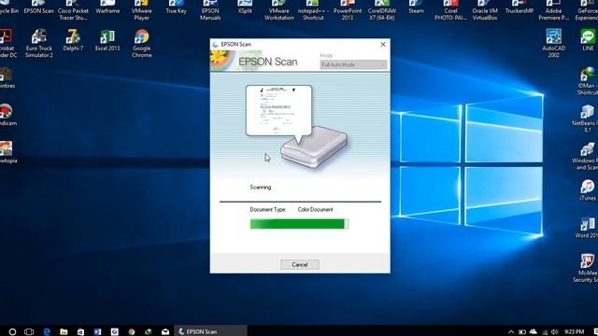Open the volume control tray icon
The width and height of the screenshot is (598, 336).
554,332
